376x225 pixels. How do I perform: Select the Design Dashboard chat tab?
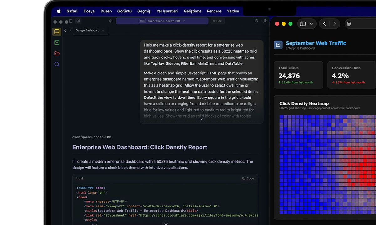tap(87, 30)
